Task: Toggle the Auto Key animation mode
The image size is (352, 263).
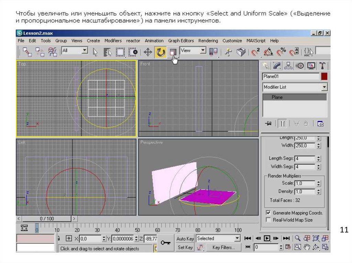Action: [185, 239]
